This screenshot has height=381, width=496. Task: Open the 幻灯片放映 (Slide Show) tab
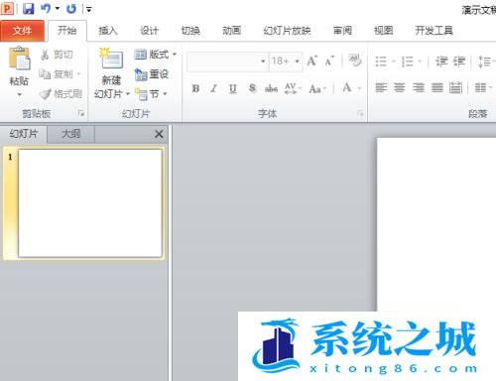point(287,31)
